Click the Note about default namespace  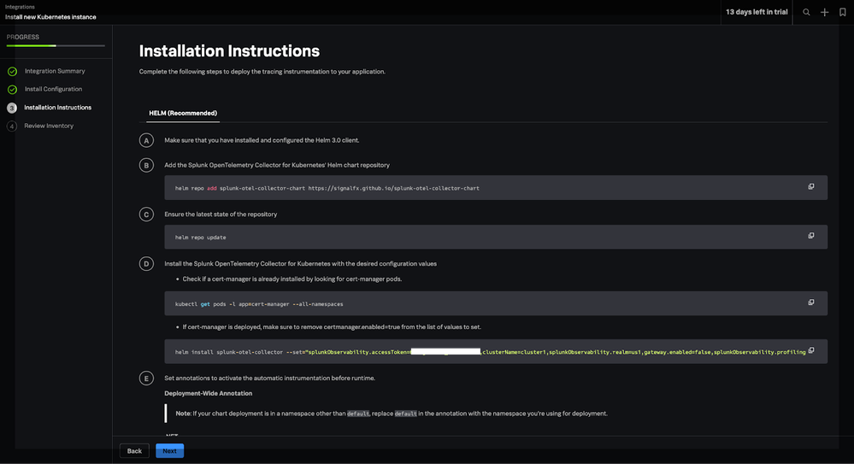[391, 414]
